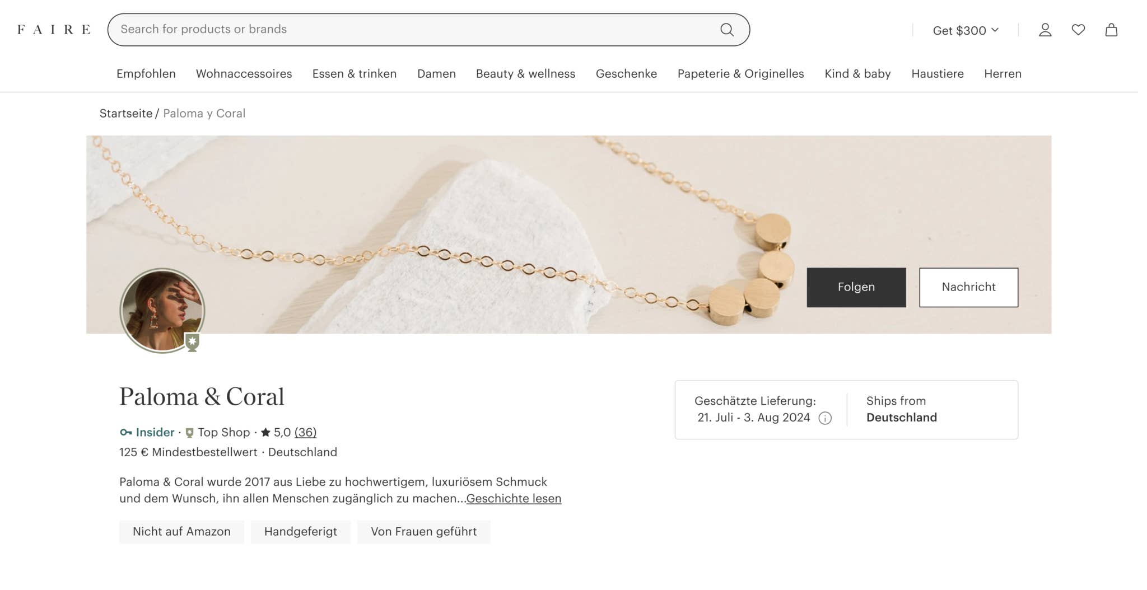Viewport: 1147px width, 590px height.
Task: Click the Nachricht button
Action: 968,287
